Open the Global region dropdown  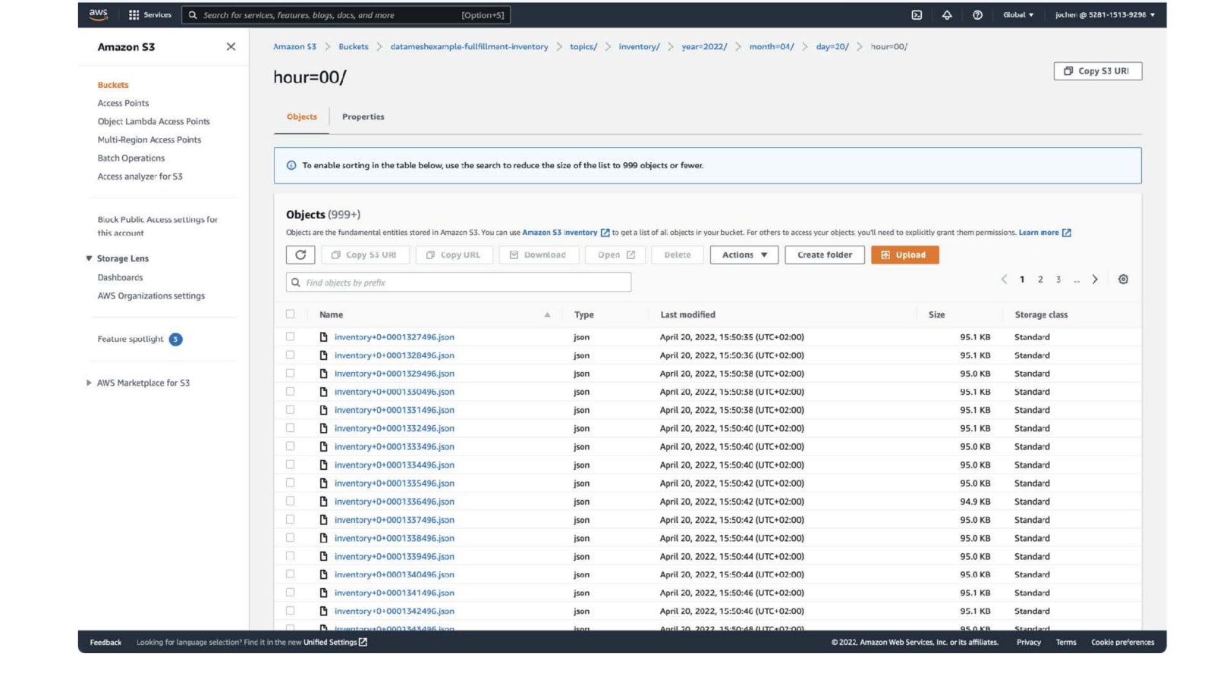point(1018,15)
